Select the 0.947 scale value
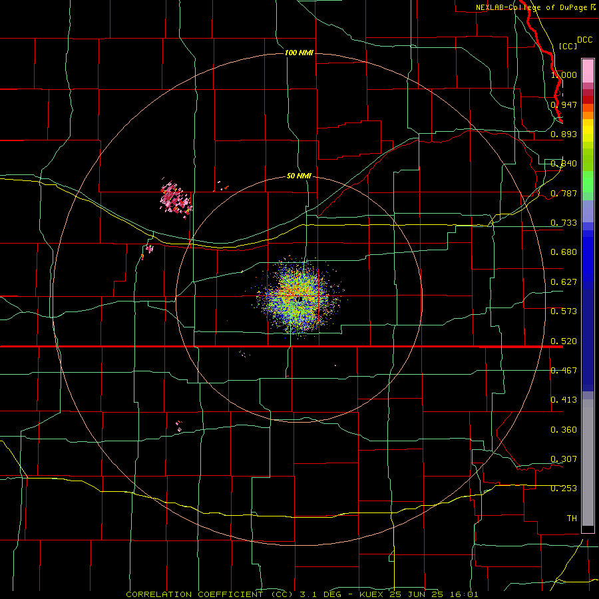599x599 pixels. [x=564, y=104]
